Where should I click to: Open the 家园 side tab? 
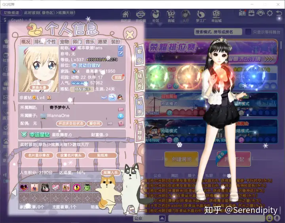[x=139, y=55]
